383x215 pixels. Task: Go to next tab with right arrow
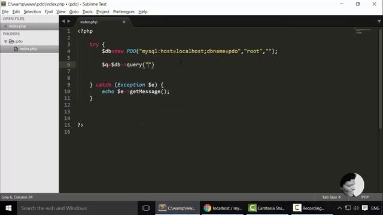pyautogui.click(x=69, y=21)
